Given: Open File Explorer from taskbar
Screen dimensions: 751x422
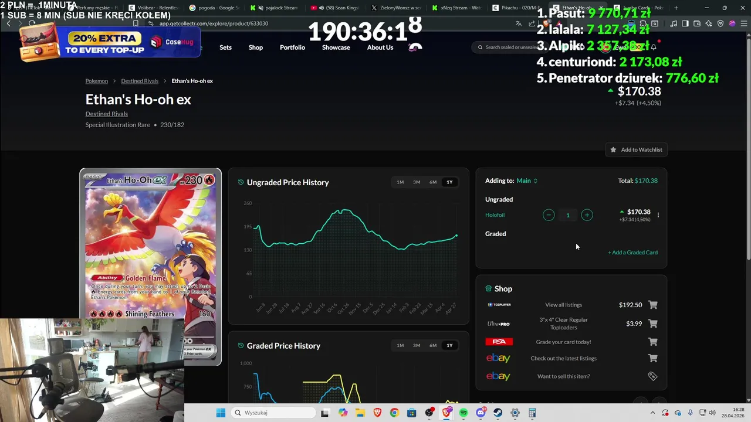Looking at the screenshot, I should click(x=360, y=413).
